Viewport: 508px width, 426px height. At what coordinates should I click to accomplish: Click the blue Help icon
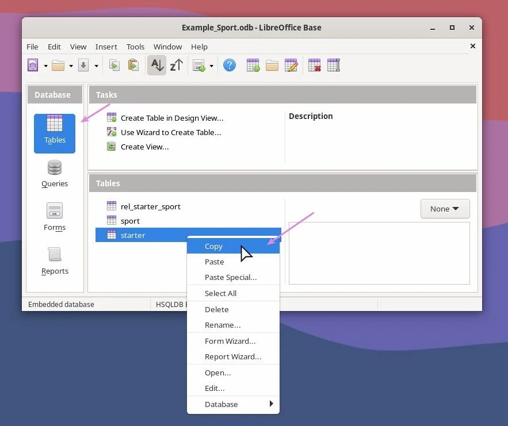230,65
